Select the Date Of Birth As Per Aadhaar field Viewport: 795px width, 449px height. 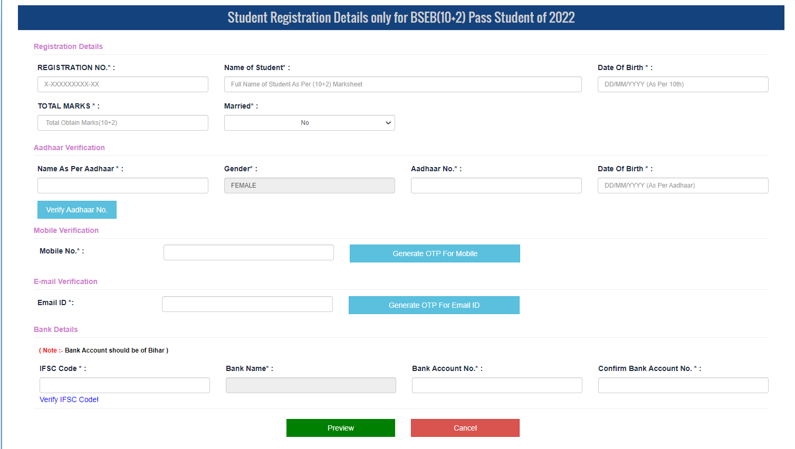click(682, 185)
